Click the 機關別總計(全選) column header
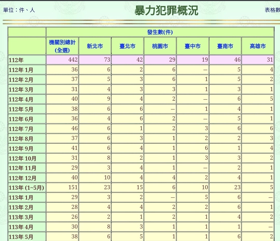The height and width of the screenshot is (241, 280). click(62, 46)
